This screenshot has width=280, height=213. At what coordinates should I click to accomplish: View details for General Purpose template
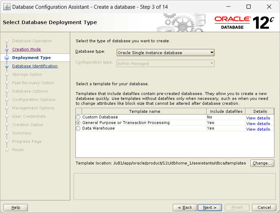(x=258, y=124)
